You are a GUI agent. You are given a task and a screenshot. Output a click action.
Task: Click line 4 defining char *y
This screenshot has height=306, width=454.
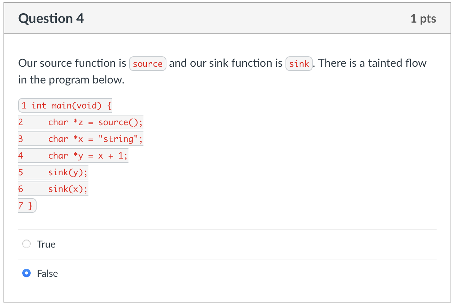[x=73, y=155]
